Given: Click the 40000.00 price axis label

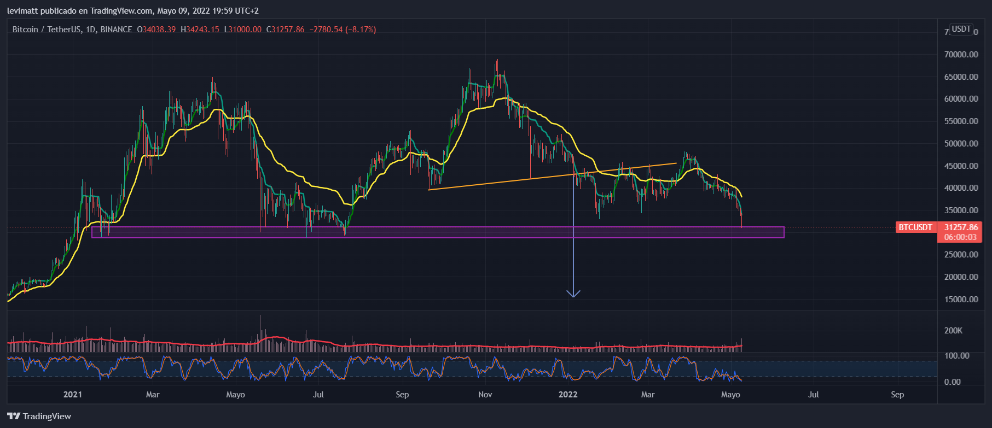Looking at the screenshot, I should click(961, 188).
